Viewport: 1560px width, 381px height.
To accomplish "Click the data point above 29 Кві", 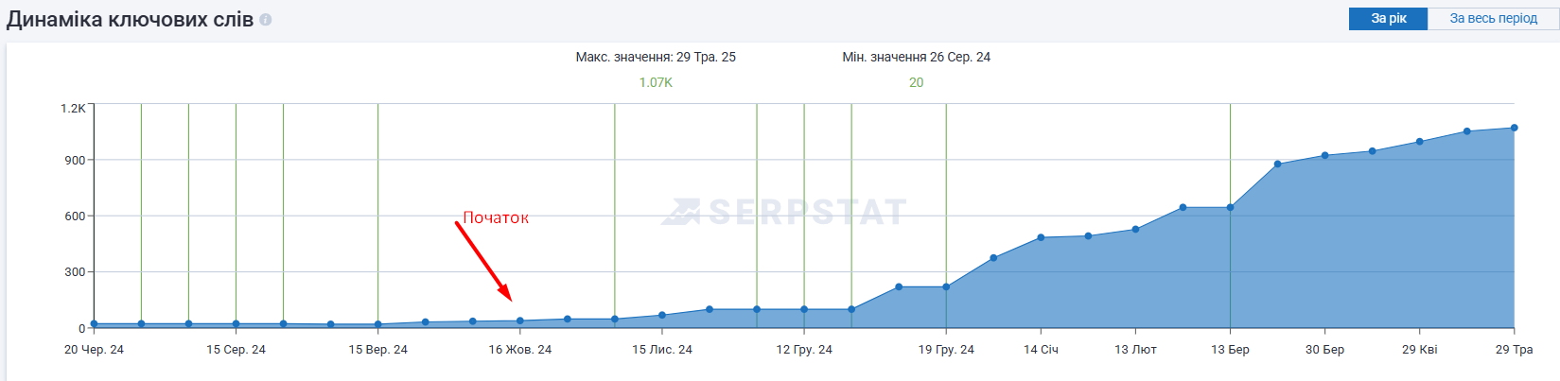I will coord(1419,142).
